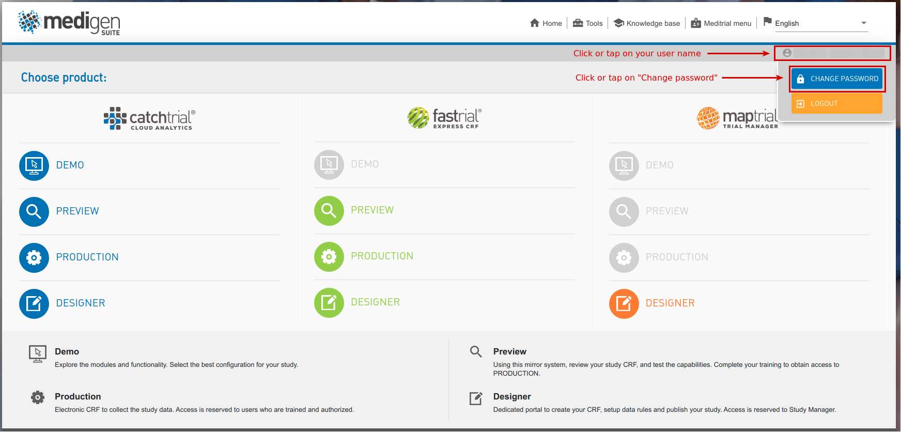Click the logout arrow icon
Viewport: 901px width, 432px height.
(x=800, y=103)
